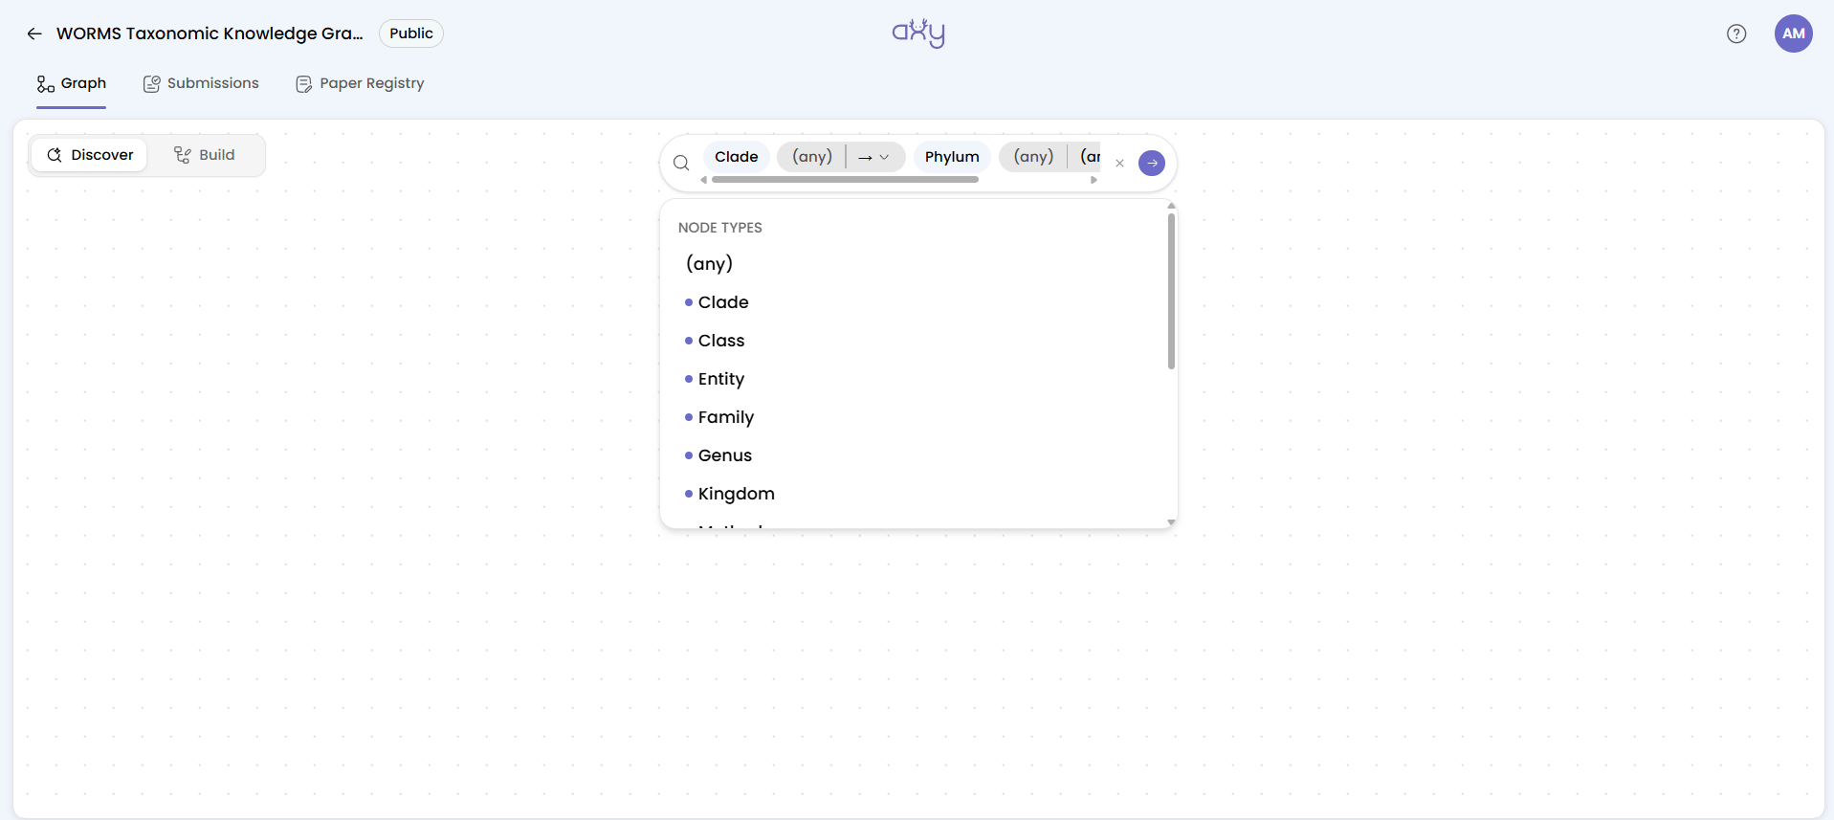
Task: Run the query with purple arrow button
Action: pyautogui.click(x=1152, y=163)
